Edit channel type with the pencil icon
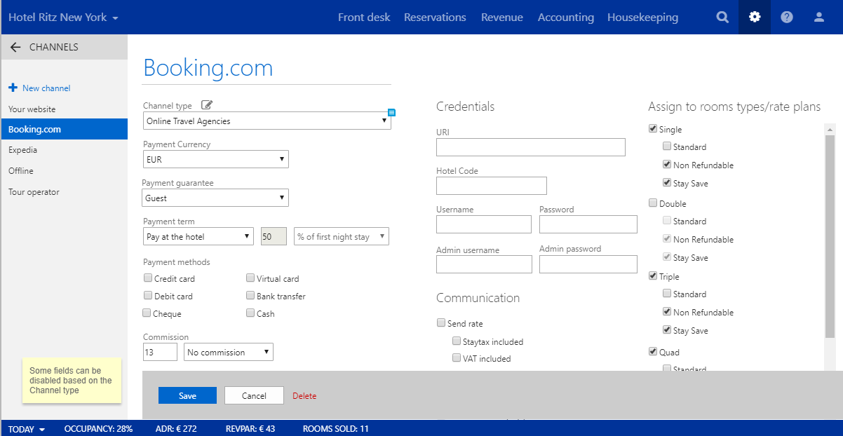This screenshot has height=436, width=843. [x=207, y=105]
